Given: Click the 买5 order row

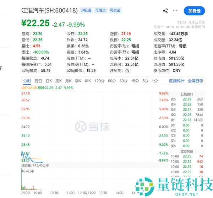Looking at the screenshot, I should pyautogui.click(x=187, y=146).
